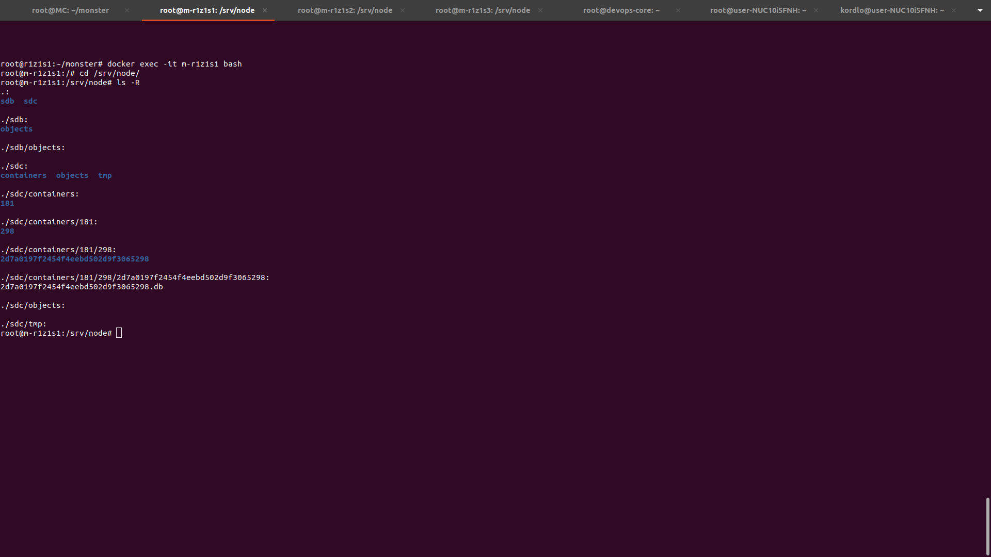
Task: Click the 'sdc' directory name in listing
Action: pos(30,101)
